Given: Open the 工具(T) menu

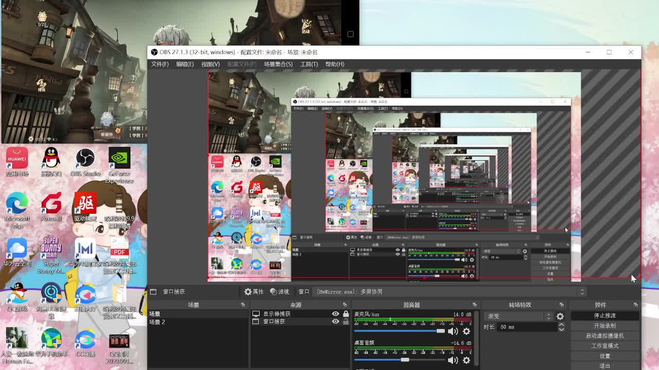Looking at the screenshot, I should pyautogui.click(x=309, y=64).
